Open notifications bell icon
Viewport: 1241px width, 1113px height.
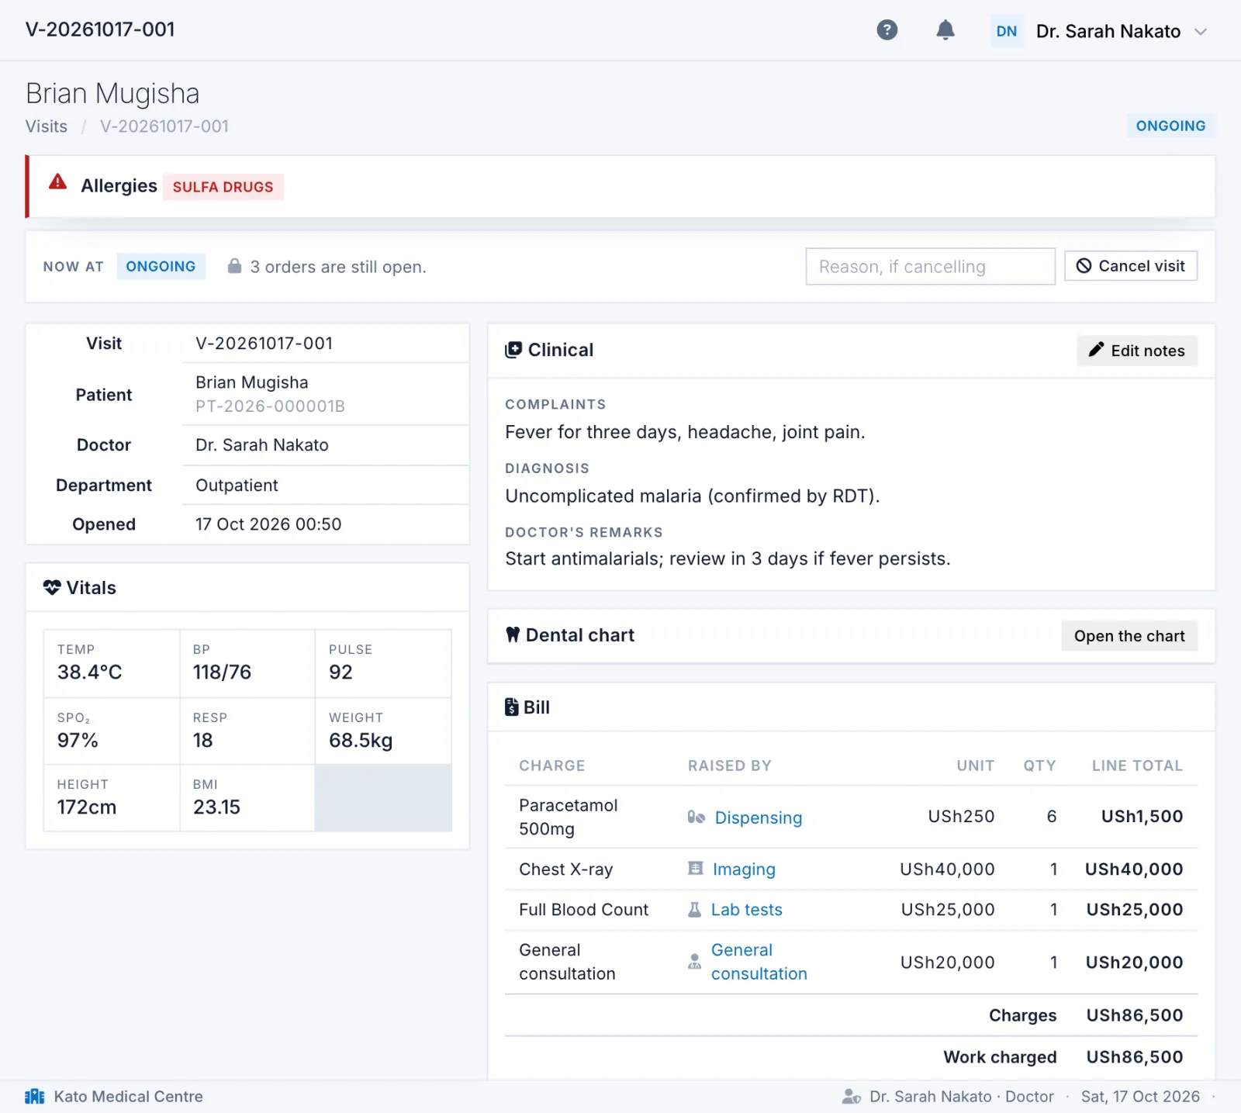coord(945,30)
